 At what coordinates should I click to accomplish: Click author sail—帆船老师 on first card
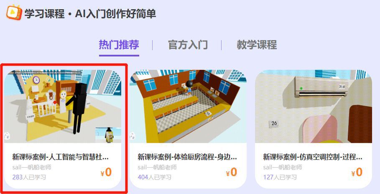(32, 167)
